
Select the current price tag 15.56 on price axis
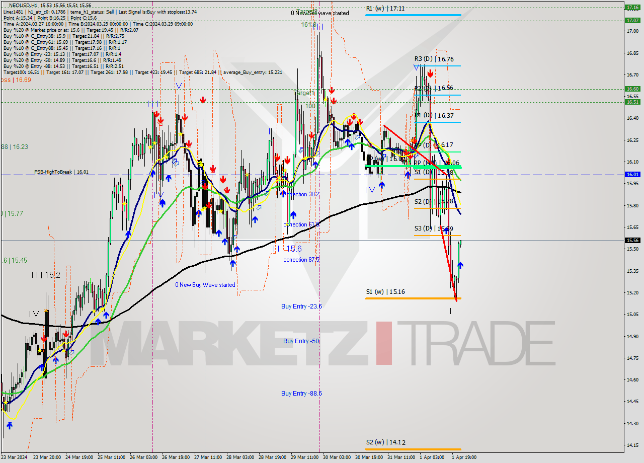coord(632,240)
